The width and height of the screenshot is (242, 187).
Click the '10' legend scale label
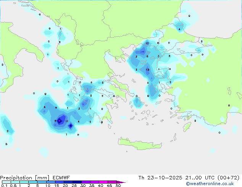click(48, 185)
